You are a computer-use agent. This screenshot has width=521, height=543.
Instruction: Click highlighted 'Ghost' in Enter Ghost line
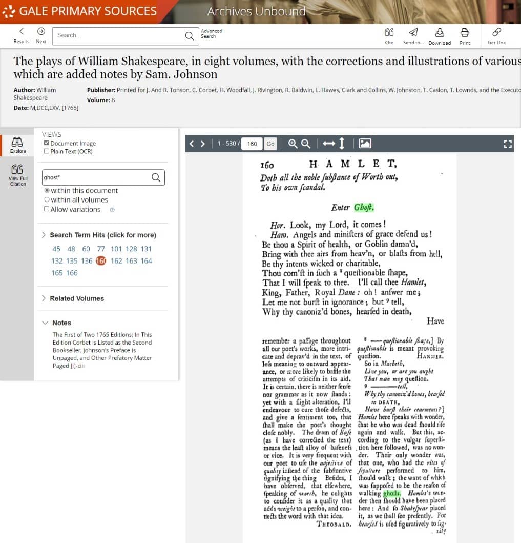point(364,207)
